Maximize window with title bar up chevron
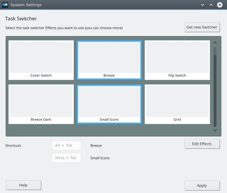Image resolution: width=227 pixels, height=193 pixels. coord(211,5)
